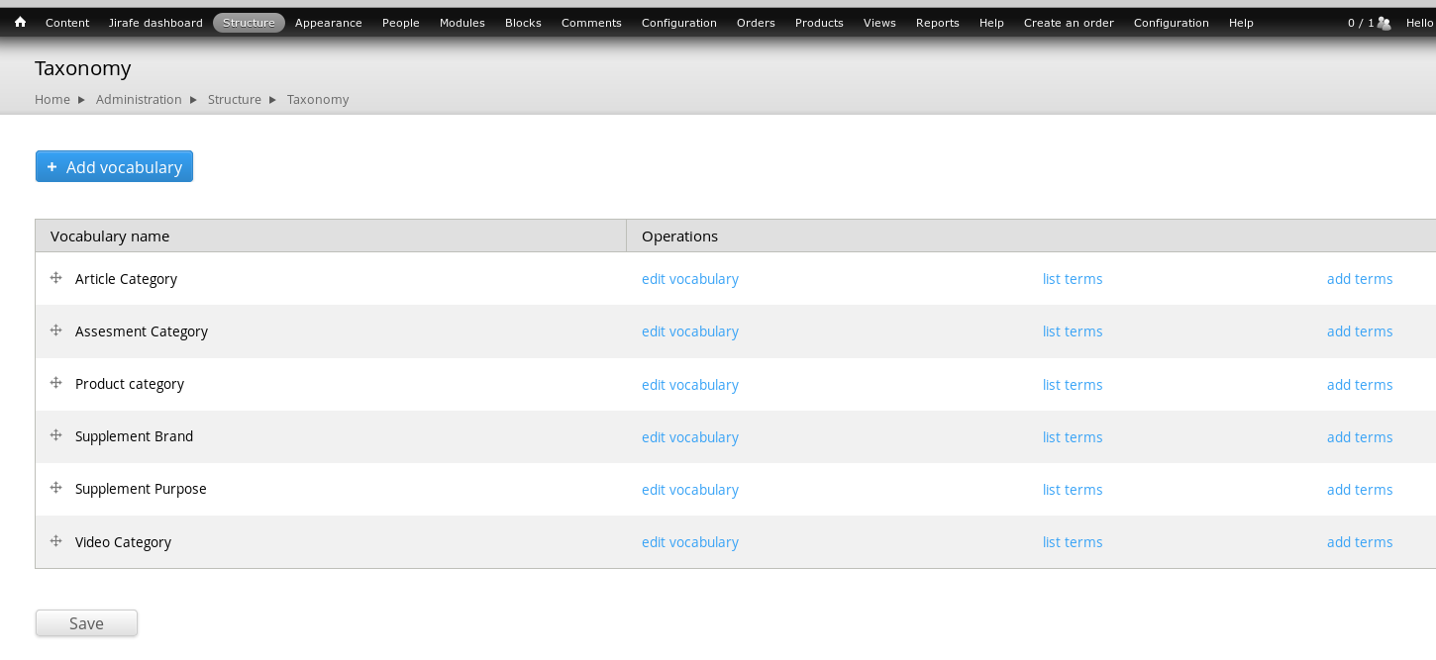This screenshot has height=660, width=1436.
Task: Open the Content menu
Action: tap(67, 23)
